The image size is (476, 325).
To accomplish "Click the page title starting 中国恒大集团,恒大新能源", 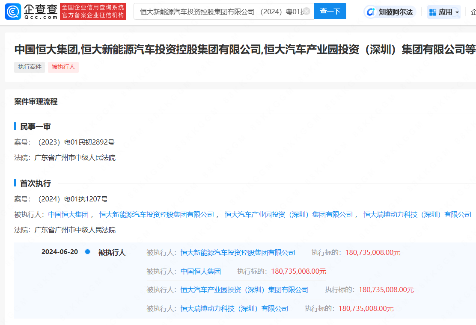I will [245, 50].
